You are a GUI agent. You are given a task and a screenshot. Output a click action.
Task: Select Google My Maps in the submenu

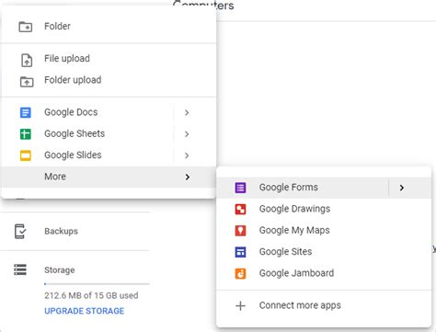(x=324, y=230)
